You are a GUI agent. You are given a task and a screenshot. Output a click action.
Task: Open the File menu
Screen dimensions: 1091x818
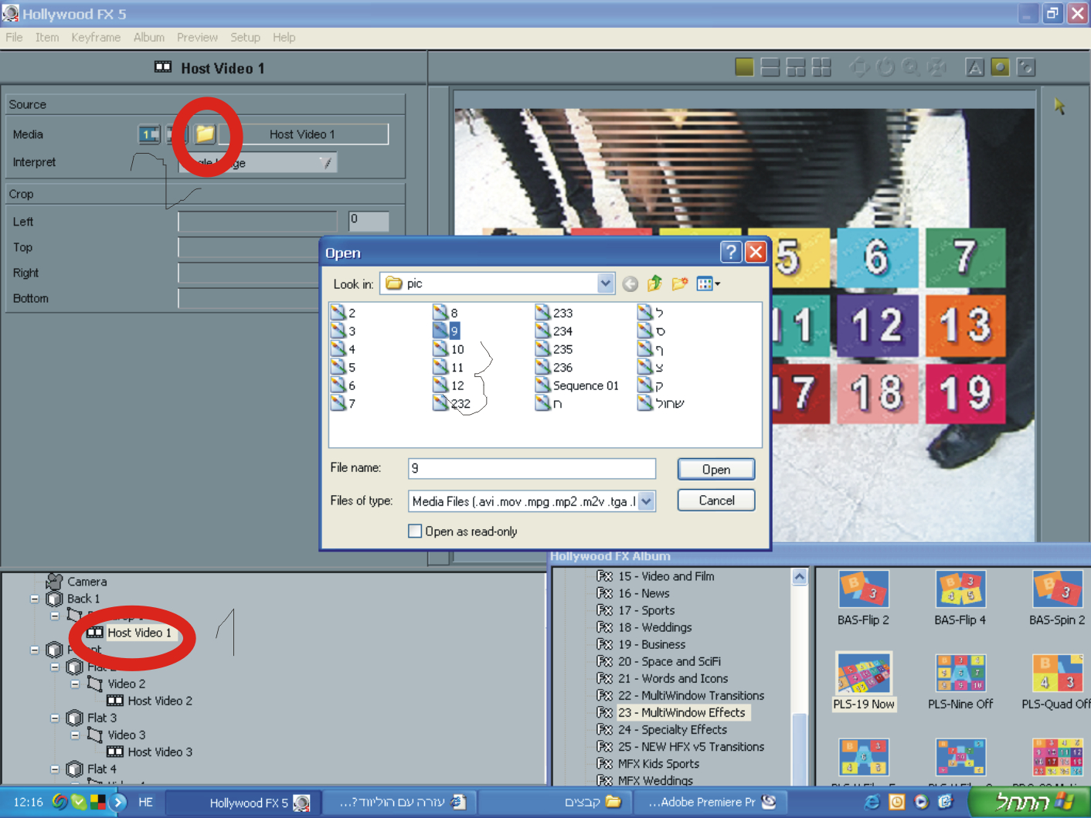[x=14, y=37]
